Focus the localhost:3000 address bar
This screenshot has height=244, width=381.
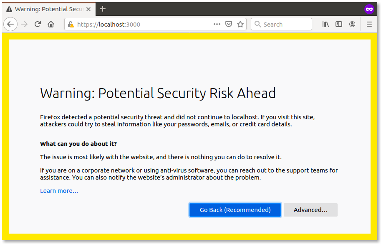tap(142, 25)
